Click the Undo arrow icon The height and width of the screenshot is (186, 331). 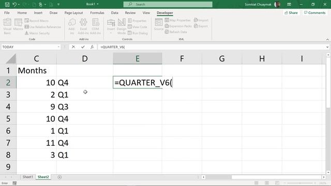pos(14,5)
